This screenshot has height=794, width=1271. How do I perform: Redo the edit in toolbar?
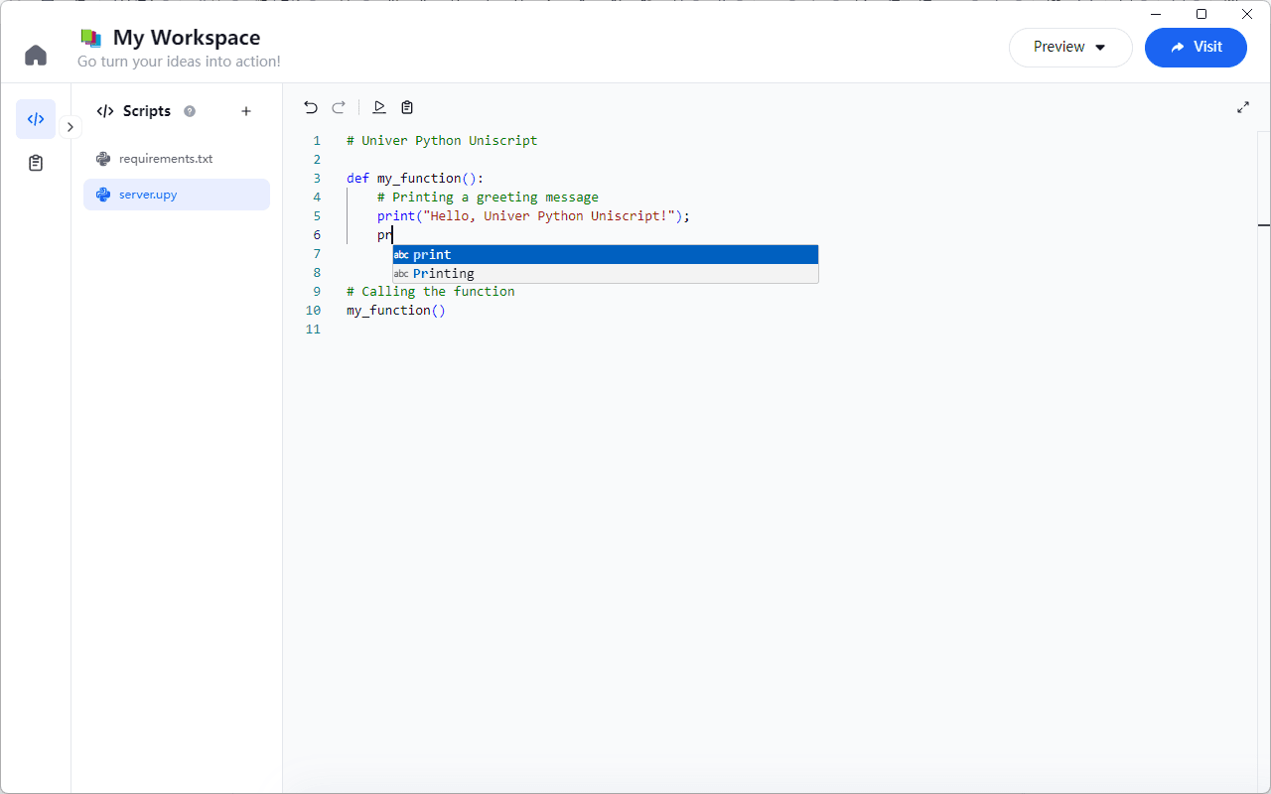[339, 107]
